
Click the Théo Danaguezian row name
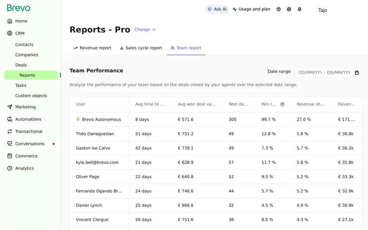(x=95, y=134)
